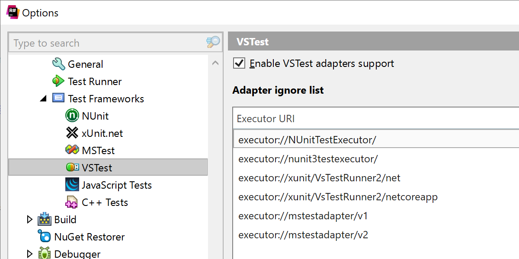
Task: Click the Test Frameworks icon
Action: coord(58,98)
